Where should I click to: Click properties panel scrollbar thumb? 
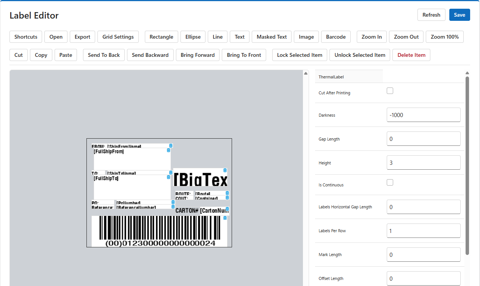tap(467, 165)
